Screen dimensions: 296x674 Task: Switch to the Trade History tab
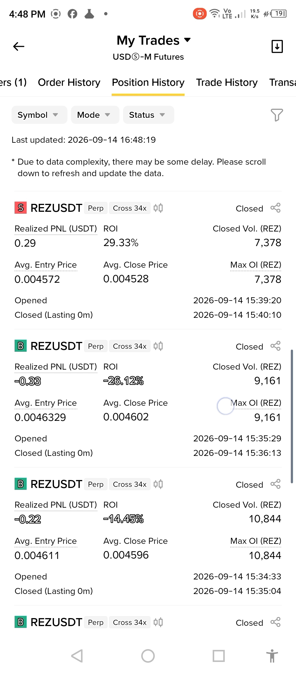point(227,82)
